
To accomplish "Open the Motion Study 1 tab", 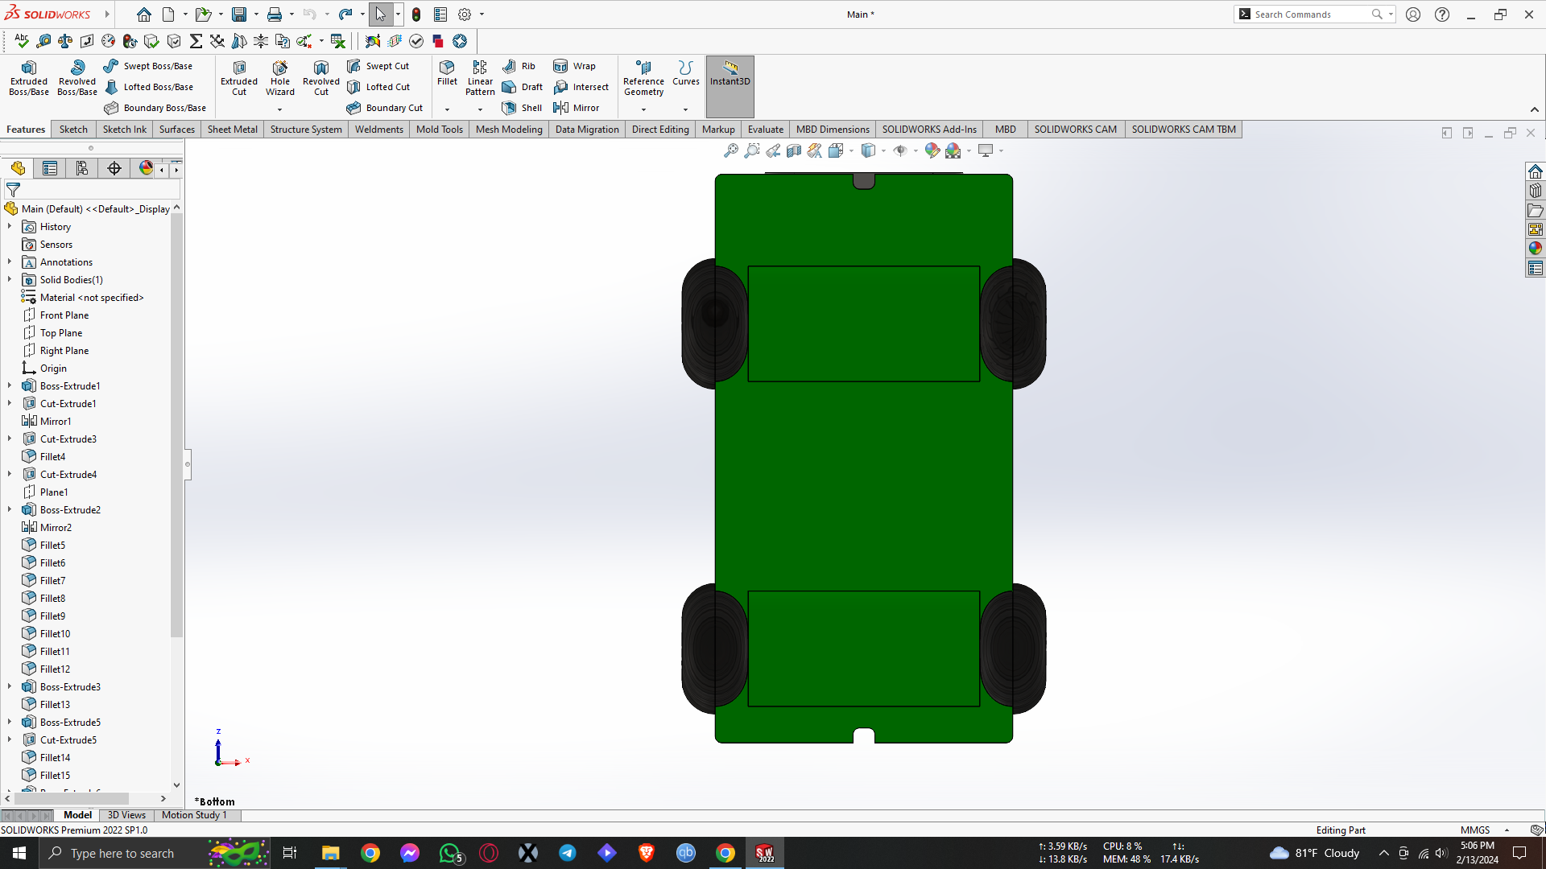I will [194, 815].
